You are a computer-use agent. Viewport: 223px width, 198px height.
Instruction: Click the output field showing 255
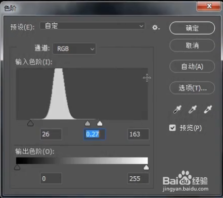pos(138,178)
